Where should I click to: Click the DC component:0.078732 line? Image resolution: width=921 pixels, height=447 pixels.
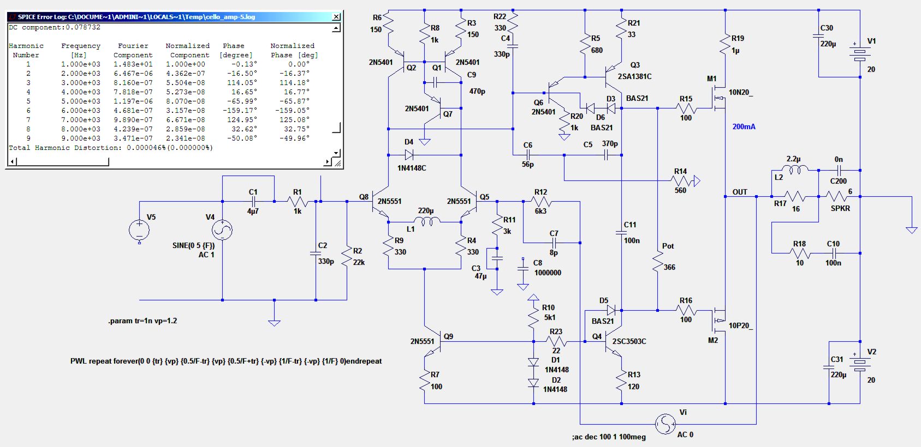[55, 27]
